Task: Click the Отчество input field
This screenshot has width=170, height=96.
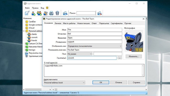Action: tap(94, 34)
